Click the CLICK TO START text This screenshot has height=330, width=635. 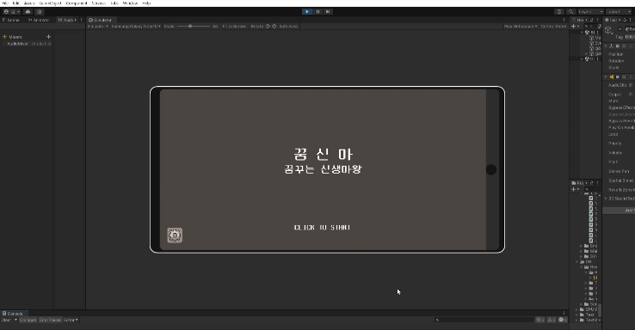tap(322, 228)
